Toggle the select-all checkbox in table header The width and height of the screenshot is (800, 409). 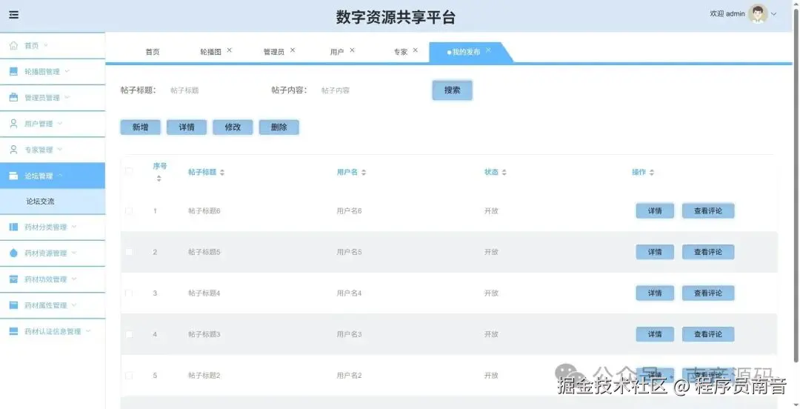pos(129,171)
